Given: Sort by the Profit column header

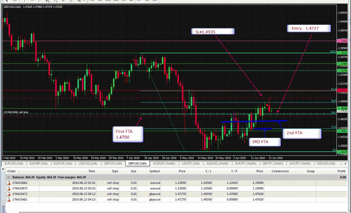Looking at the screenshot, I should point(341,171).
